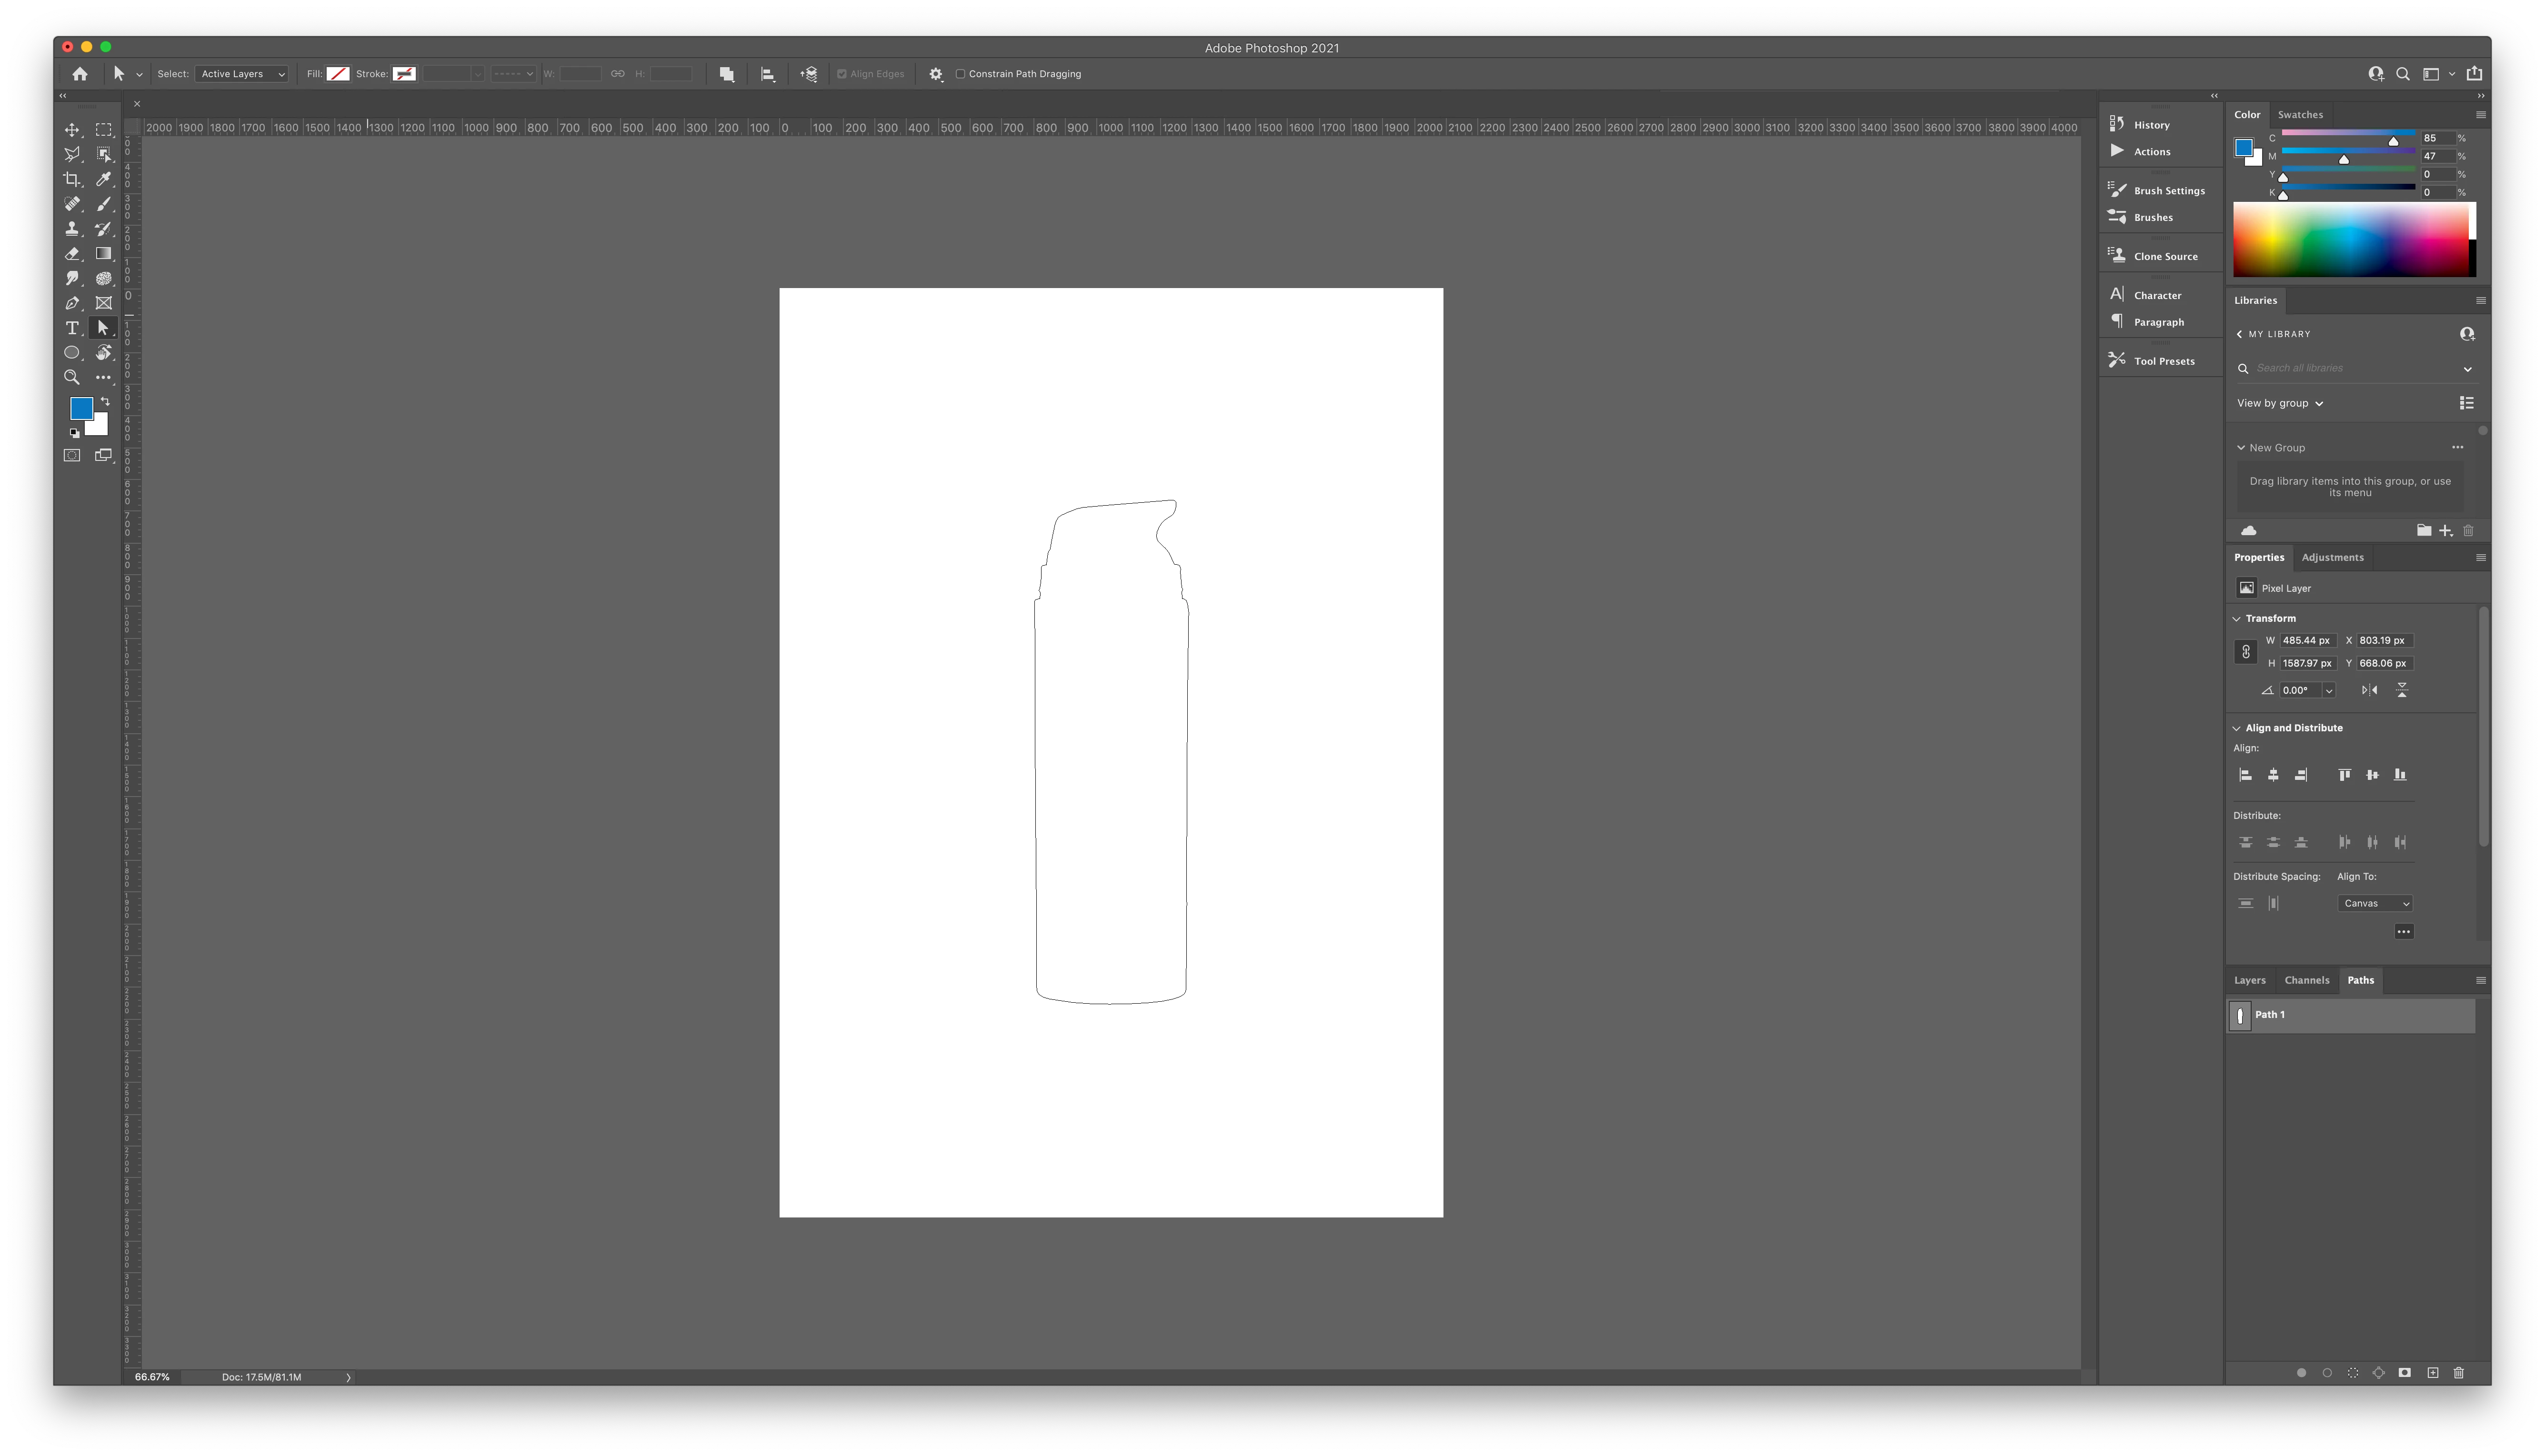
Task: Open the Brush Settings panel
Action: [2168, 190]
